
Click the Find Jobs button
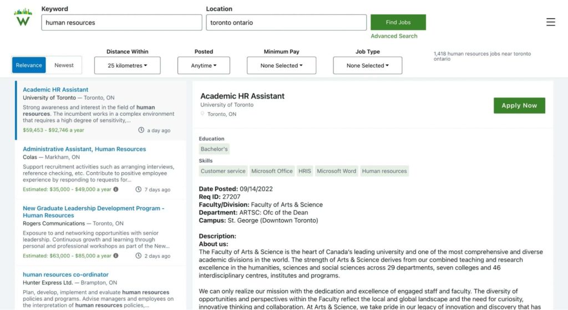pos(398,22)
